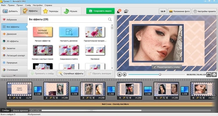Click Редактировать слайд button on preview

(x=167, y=67)
